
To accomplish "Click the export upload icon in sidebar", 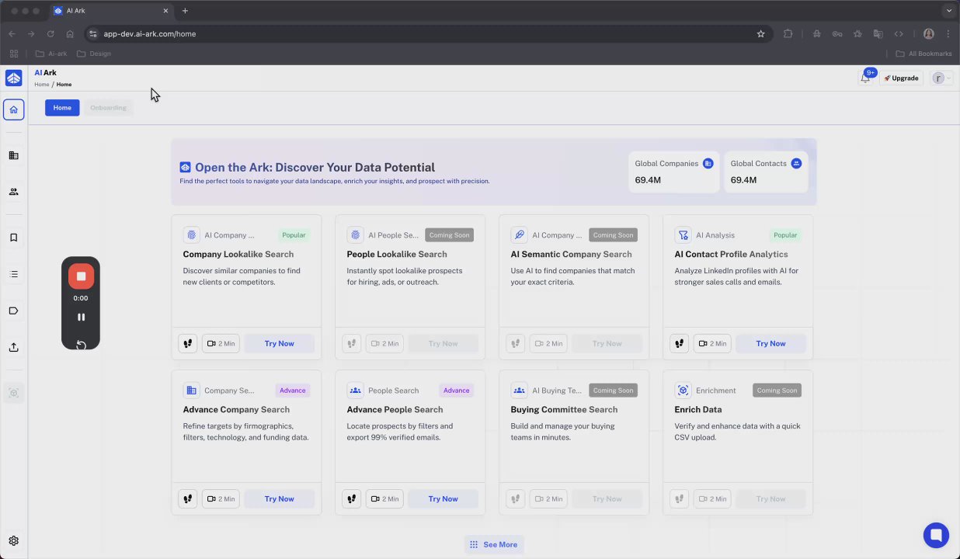I will pos(13,347).
